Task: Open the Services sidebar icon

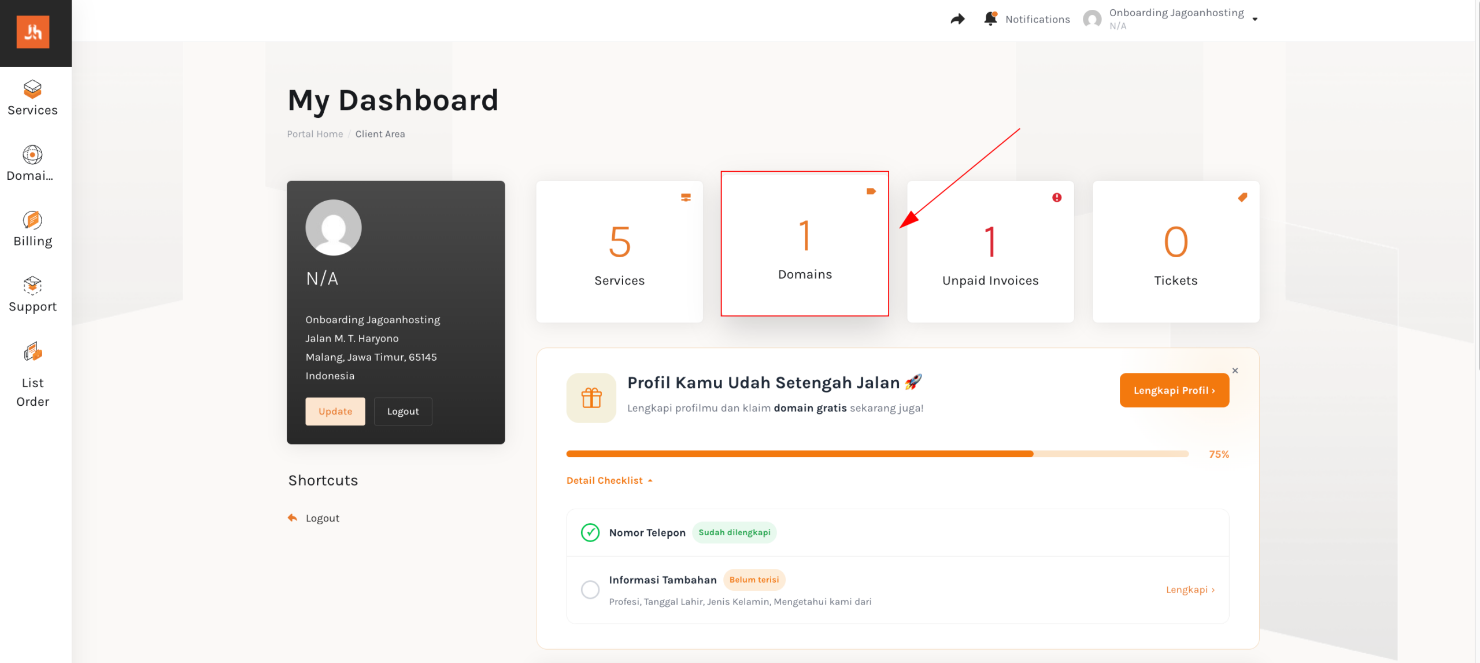Action: [32, 90]
